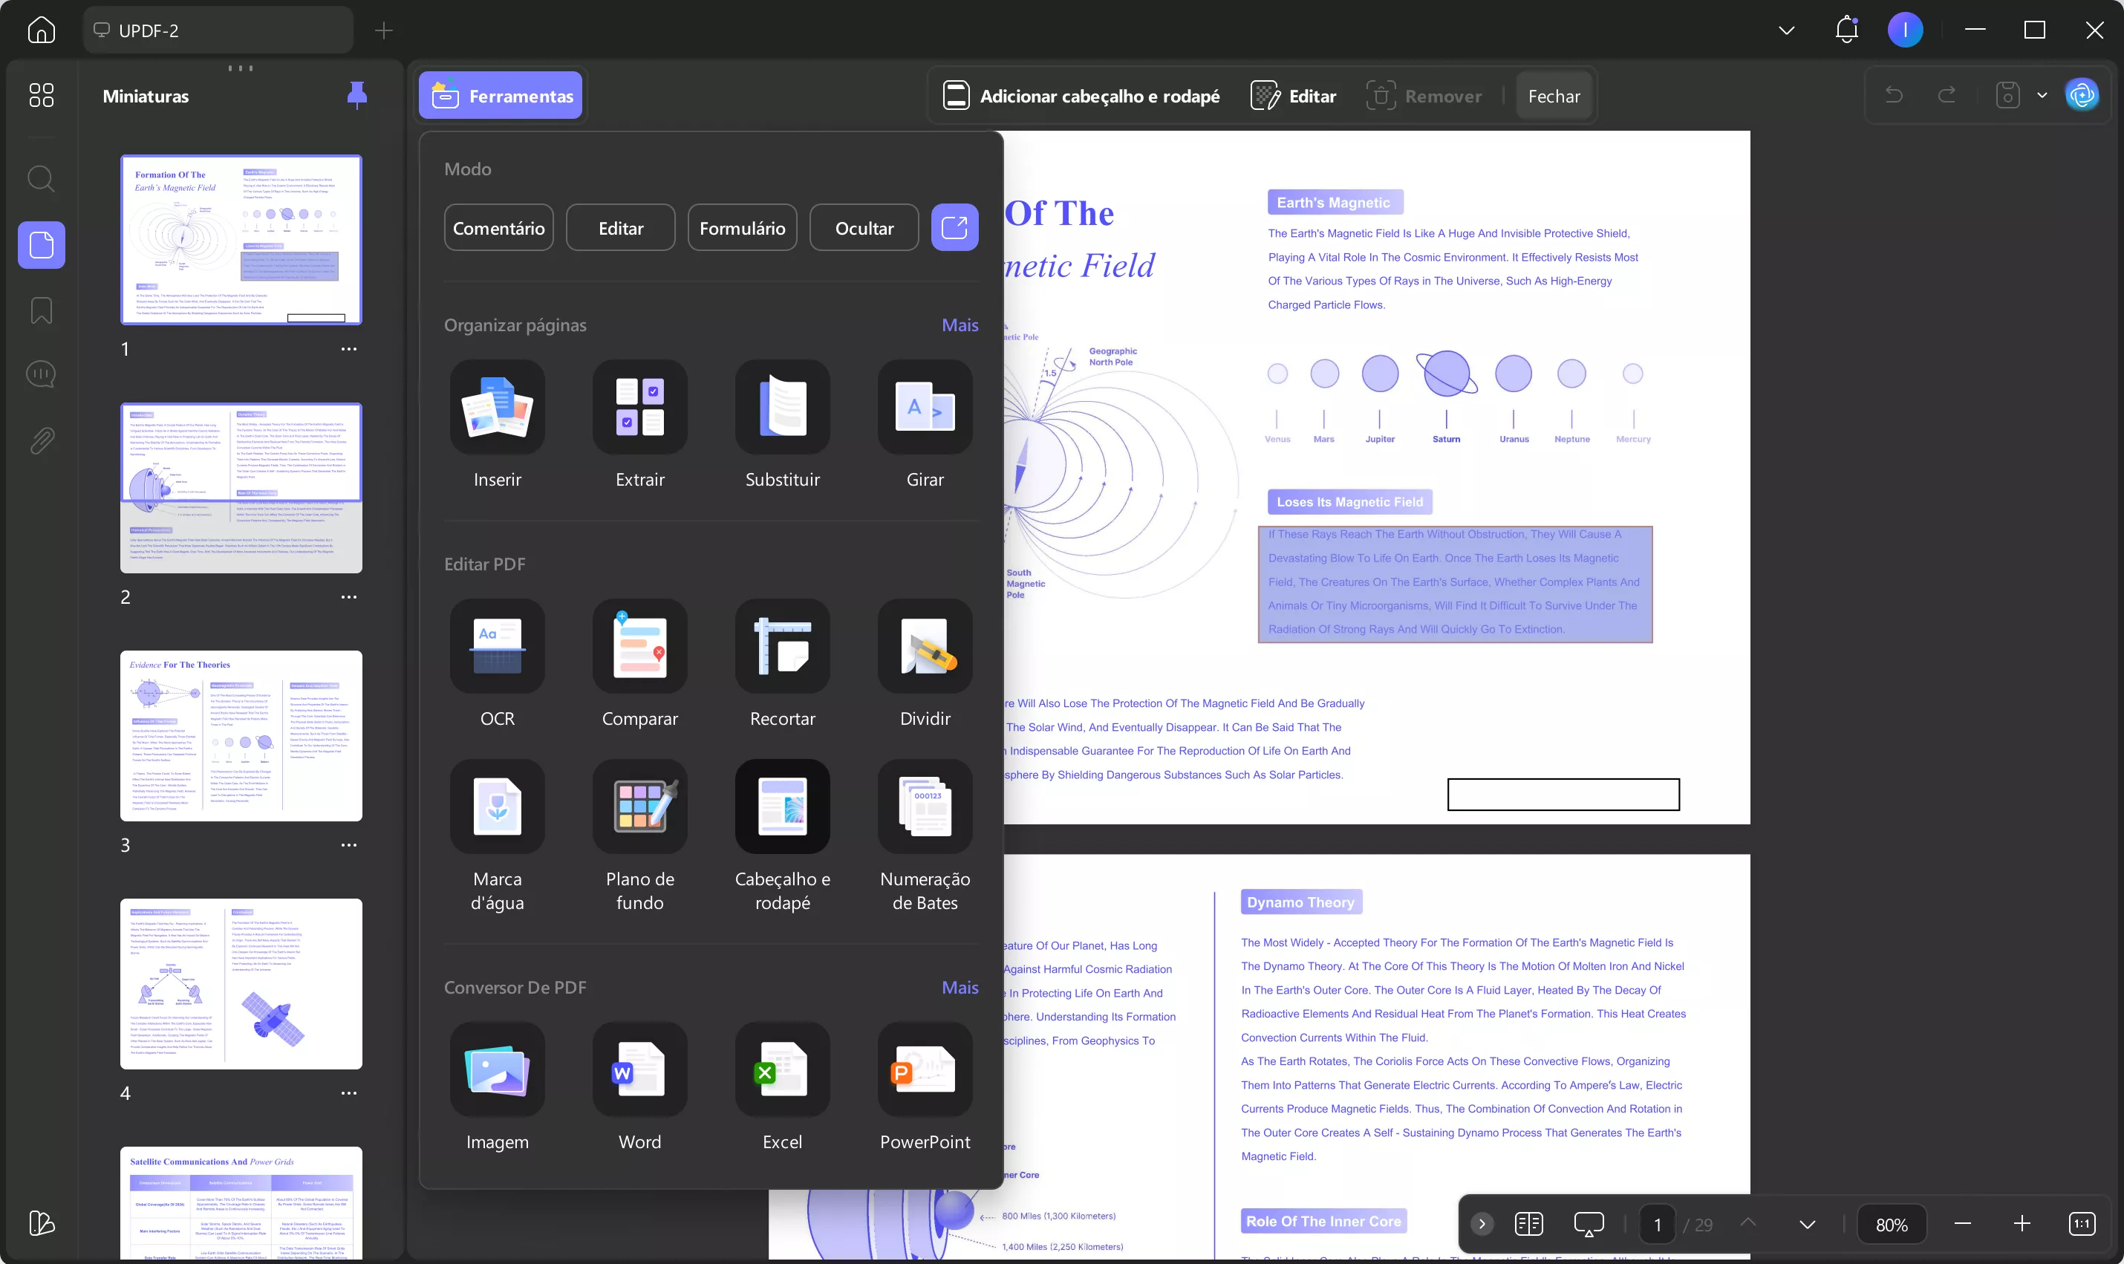Select the Recortar (crop) tool
Viewport: 2124px width, 1264px height.
click(x=782, y=646)
